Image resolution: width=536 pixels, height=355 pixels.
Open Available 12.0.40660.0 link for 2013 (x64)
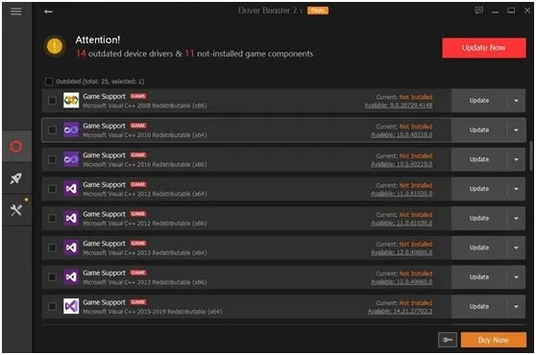point(402,252)
